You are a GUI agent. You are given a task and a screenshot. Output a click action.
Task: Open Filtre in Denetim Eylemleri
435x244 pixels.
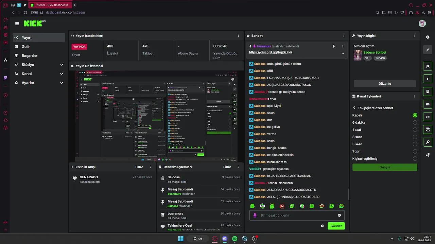pyautogui.click(x=227, y=167)
